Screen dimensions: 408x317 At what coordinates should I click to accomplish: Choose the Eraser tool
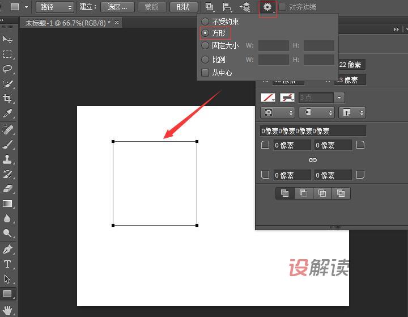point(8,188)
